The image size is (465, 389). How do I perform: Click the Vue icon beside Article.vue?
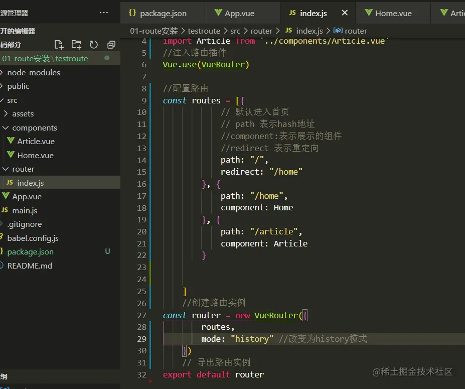11,141
